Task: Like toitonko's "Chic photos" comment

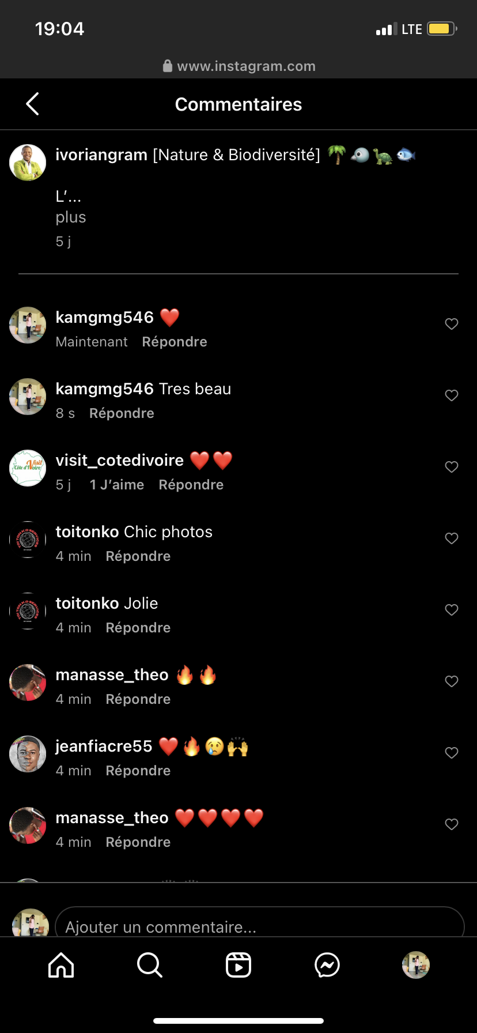Action: point(452,538)
